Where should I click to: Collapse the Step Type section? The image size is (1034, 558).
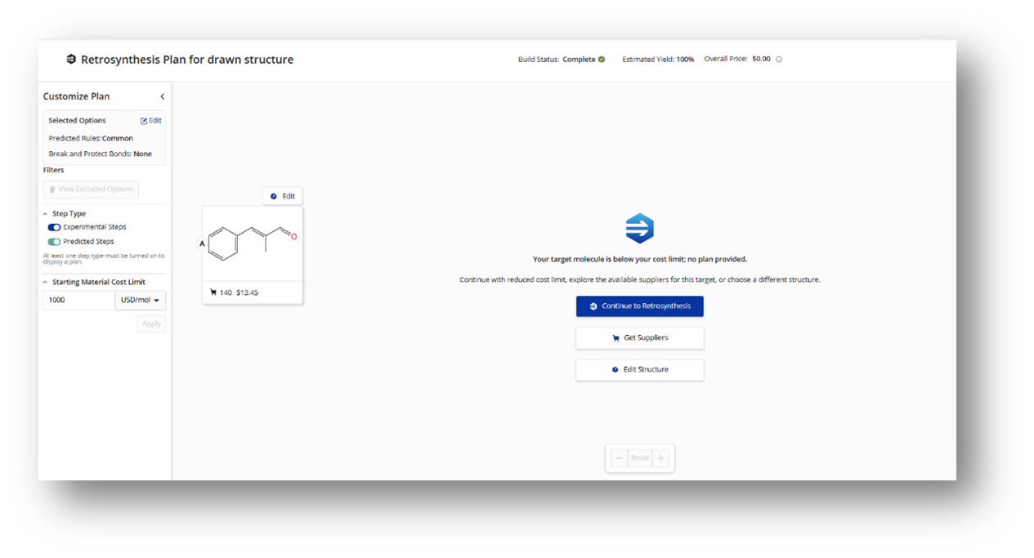click(45, 214)
